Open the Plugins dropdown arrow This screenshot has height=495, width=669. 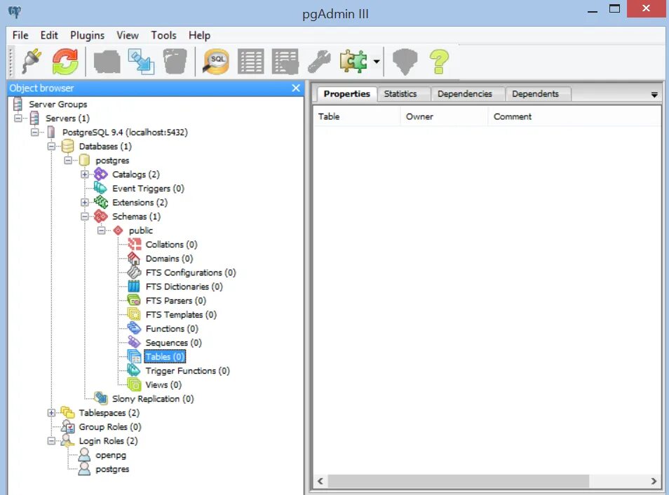click(377, 62)
